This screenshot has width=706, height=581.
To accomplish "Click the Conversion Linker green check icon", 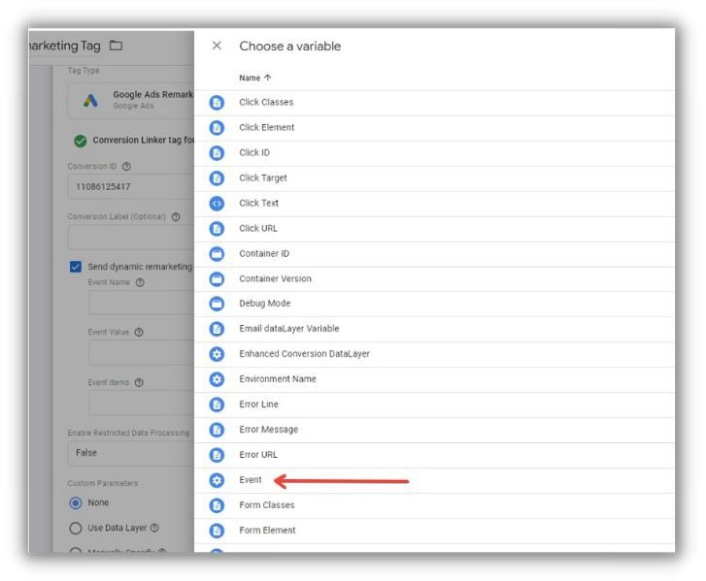I will (81, 141).
